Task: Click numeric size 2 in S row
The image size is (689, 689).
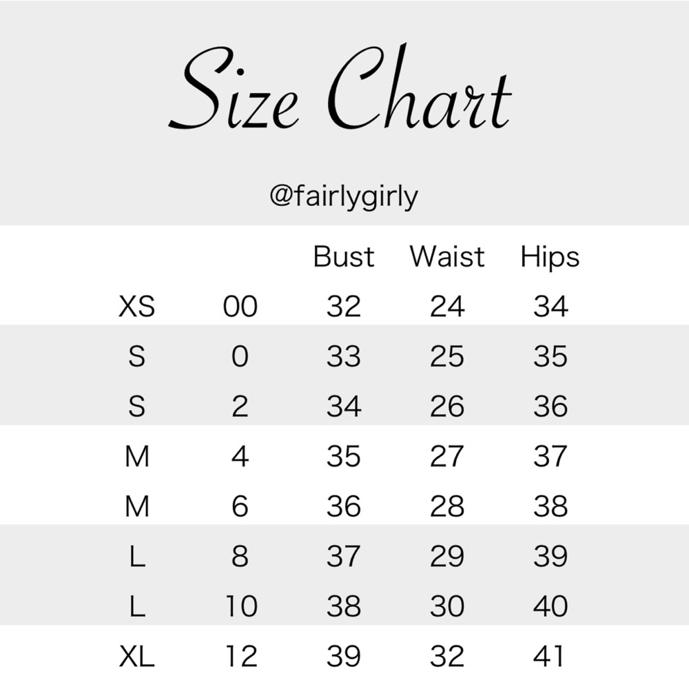Action: (x=240, y=407)
